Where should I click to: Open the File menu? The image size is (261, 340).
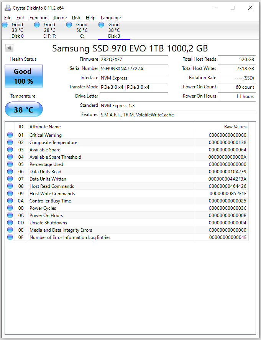coord(8,18)
